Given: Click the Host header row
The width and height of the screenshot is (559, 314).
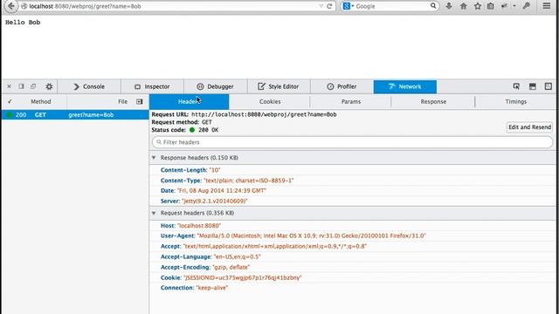Looking at the screenshot, I should [352, 226].
